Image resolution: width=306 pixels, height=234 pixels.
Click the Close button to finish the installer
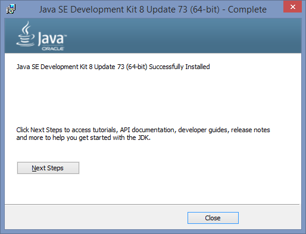click(x=213, y=218)
